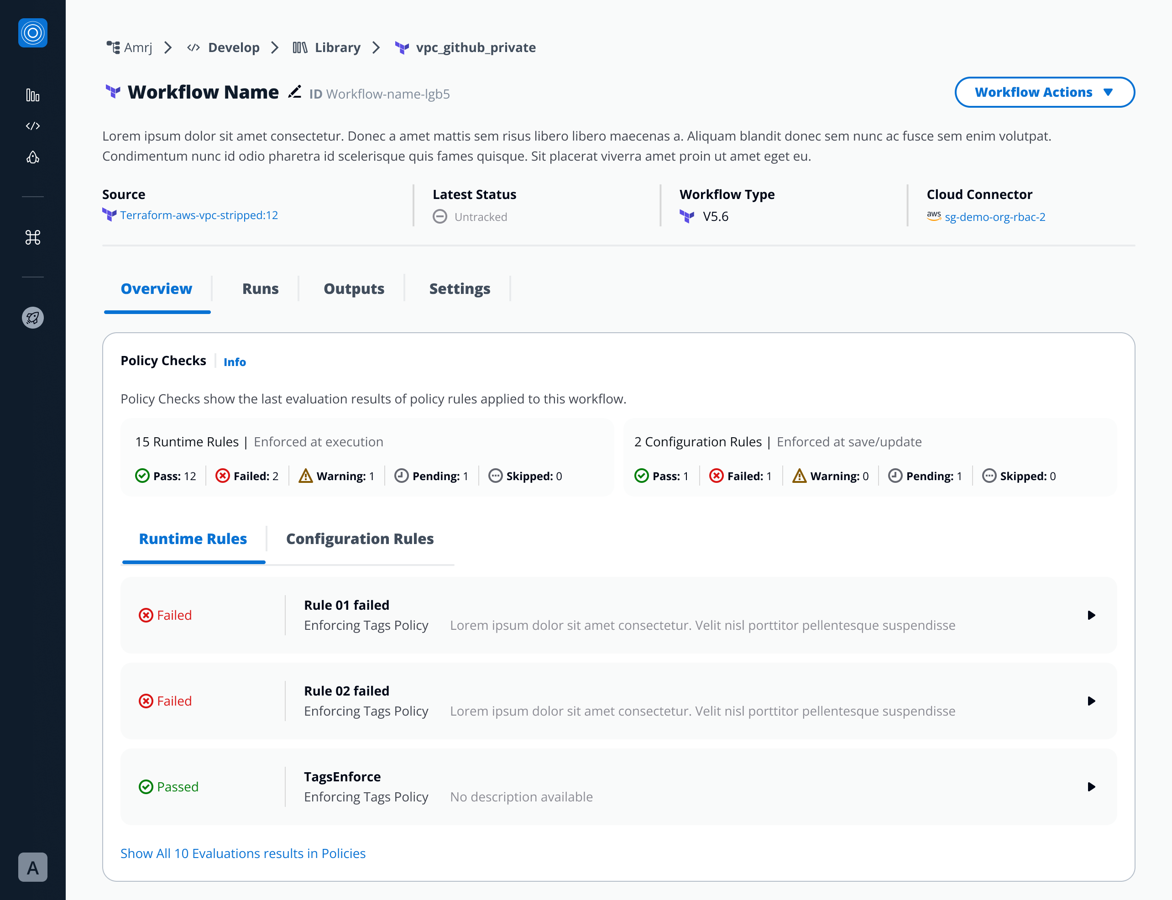Expand the Rule 02 failed row

(x=1091, y=701)
